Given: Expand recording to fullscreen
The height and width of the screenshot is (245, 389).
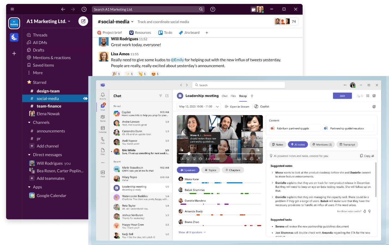Looking at the screenshot, I should (x=258, y=159).
